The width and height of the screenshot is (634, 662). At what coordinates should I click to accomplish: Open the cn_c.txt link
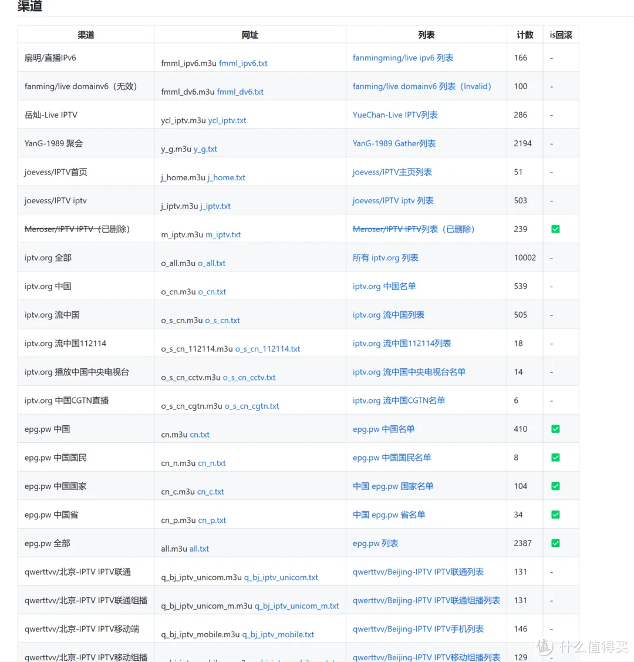tap(211, 492)
